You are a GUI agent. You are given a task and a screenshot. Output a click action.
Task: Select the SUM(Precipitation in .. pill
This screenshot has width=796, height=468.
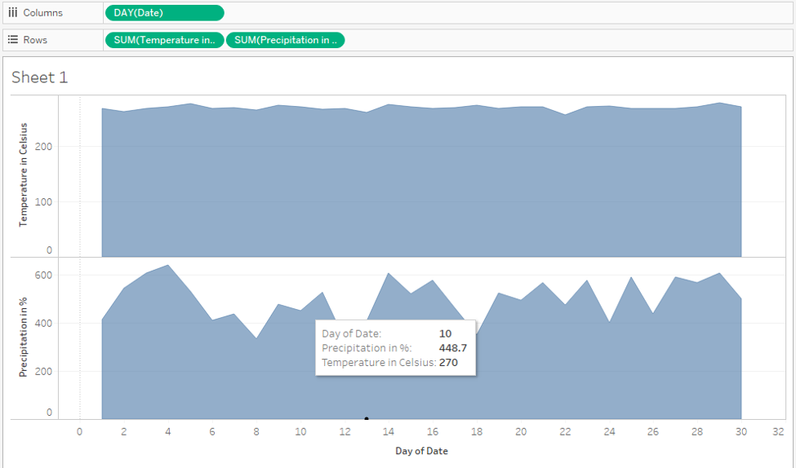285,40
